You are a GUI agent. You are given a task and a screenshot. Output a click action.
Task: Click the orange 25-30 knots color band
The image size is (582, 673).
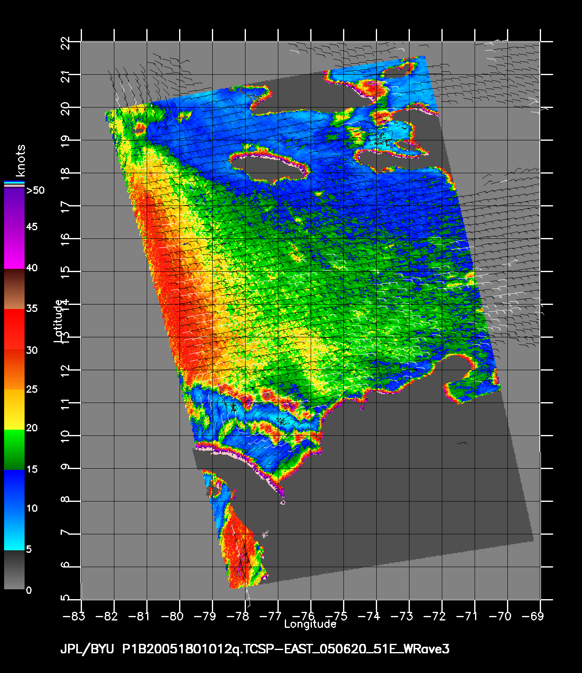[x=14, y=369]
